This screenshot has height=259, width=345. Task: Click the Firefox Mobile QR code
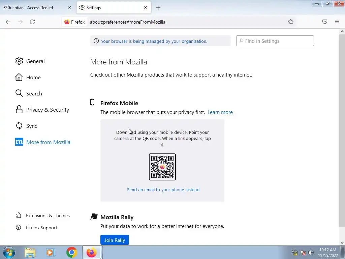click(x=162, y=167)
